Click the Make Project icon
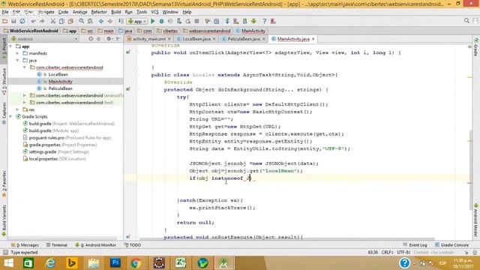 (121, 21)
